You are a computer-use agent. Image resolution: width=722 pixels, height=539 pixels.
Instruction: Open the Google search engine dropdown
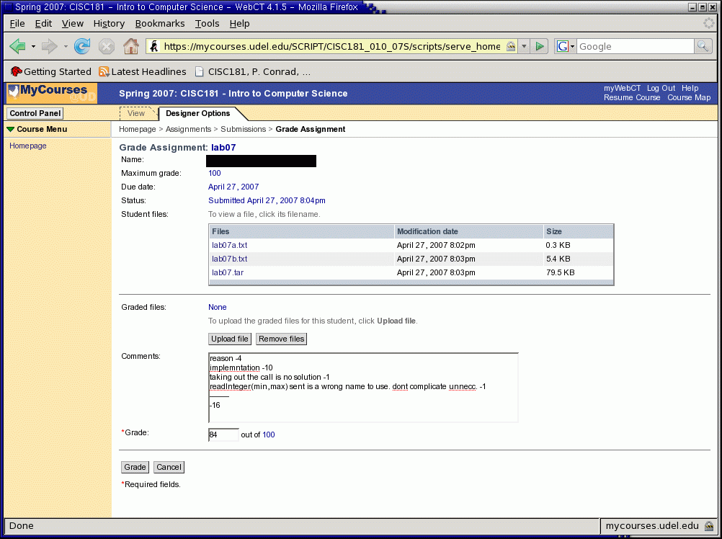tap(566, 46)
